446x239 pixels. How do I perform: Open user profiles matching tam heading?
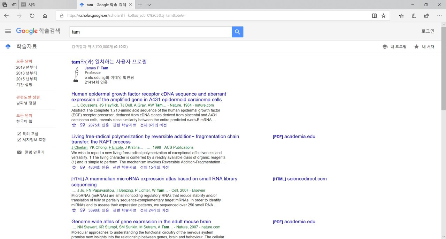[109, 62]
